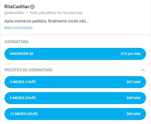Click the verified badge next to RitaCadillac
151x124 pixels.
[x=32, y=7]
